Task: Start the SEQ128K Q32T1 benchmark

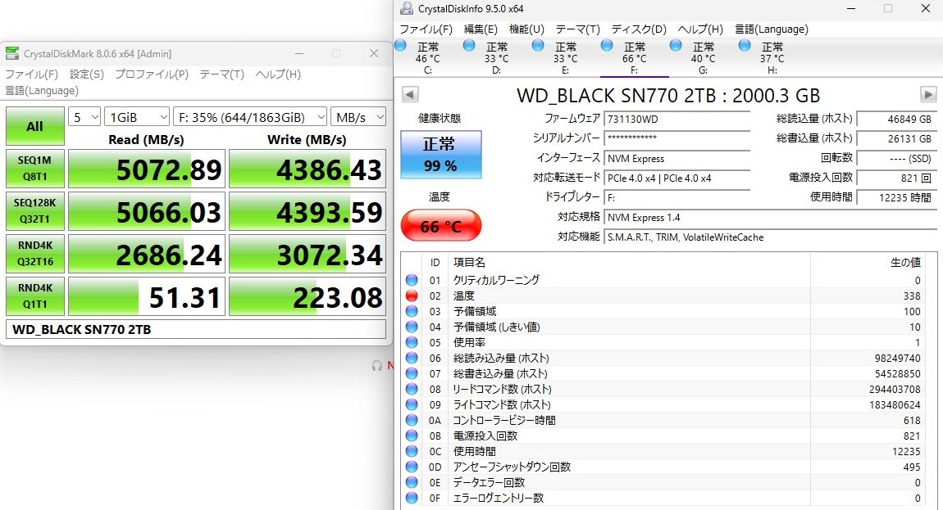Action: tap(35, 211)
